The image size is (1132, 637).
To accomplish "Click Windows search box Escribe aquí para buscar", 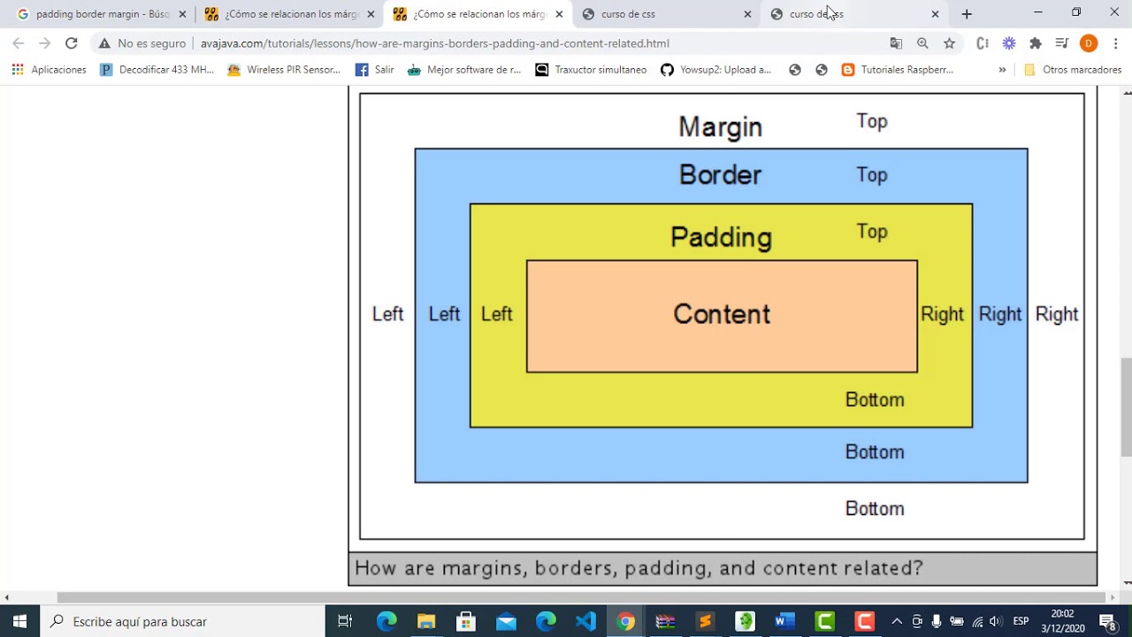I will (182, 621).
